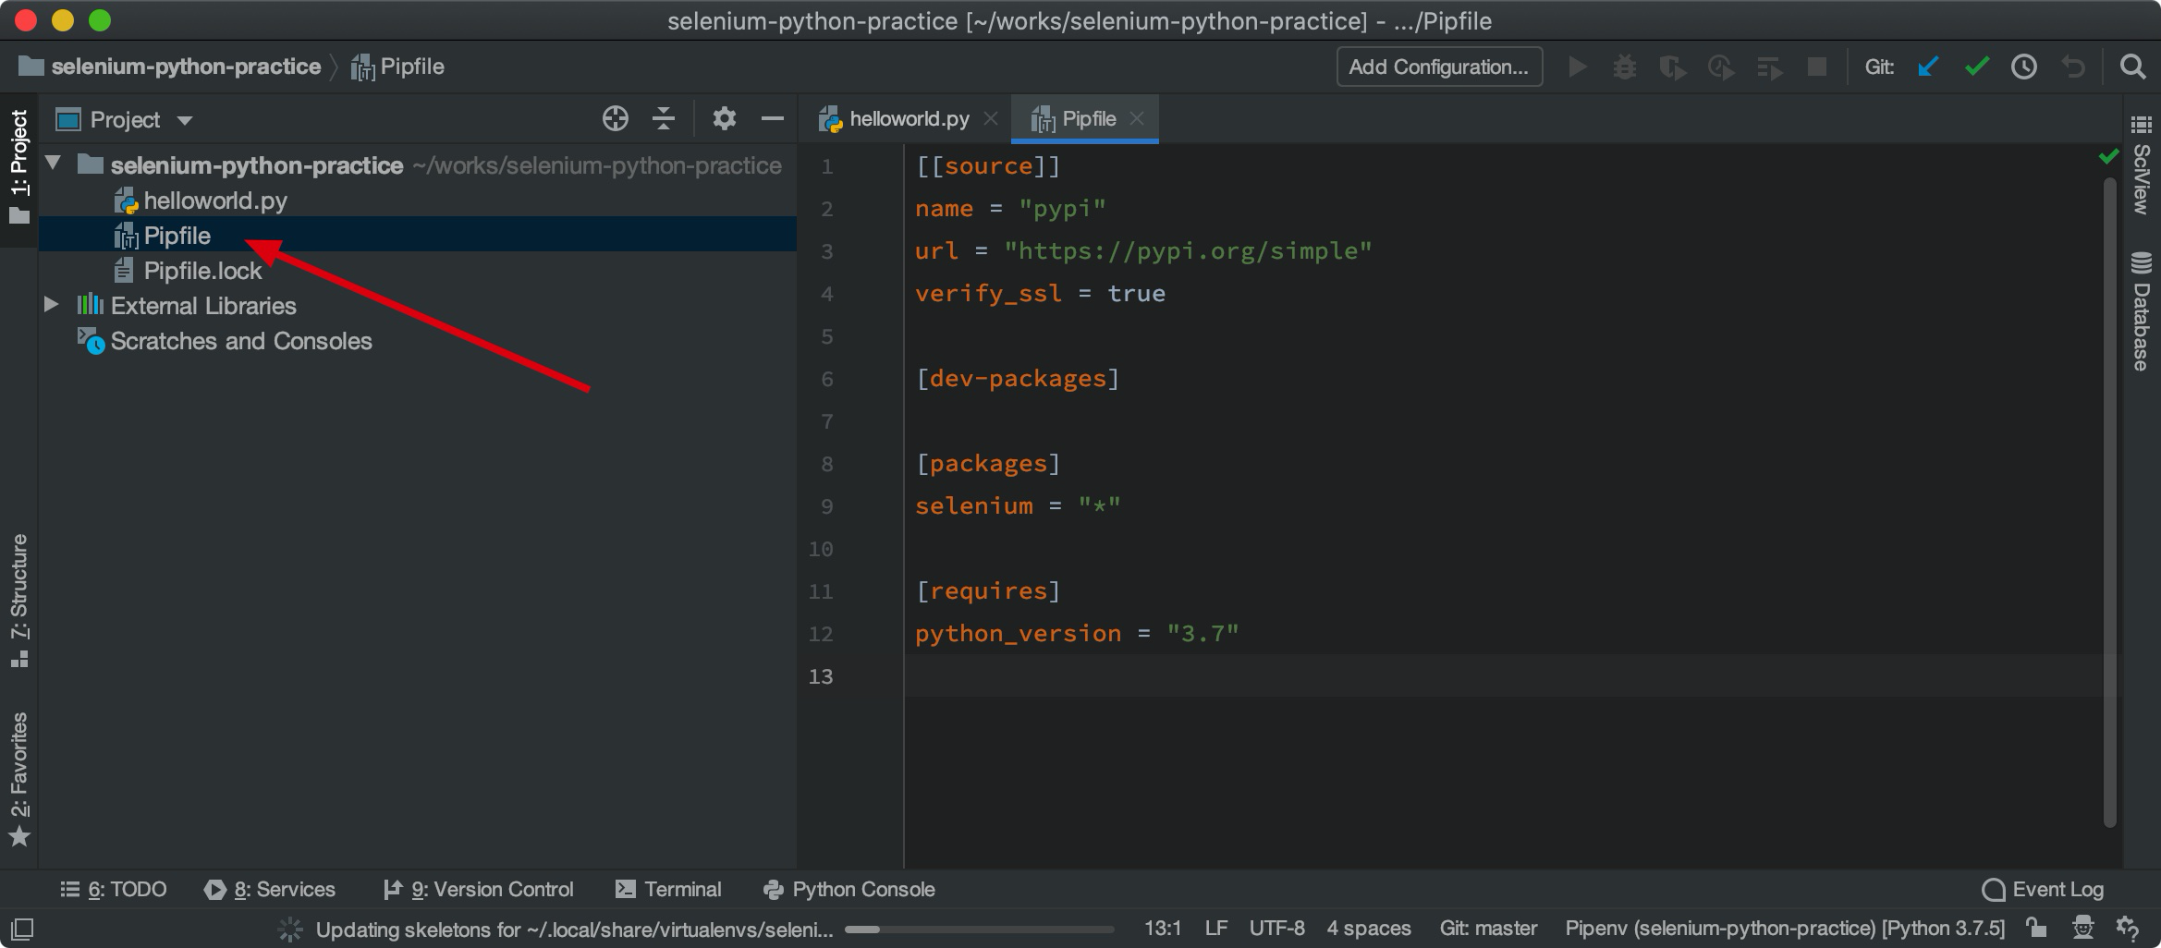Click Add Configuration... button
The width and height of the screenshot is (2161, 948).
1439,67
